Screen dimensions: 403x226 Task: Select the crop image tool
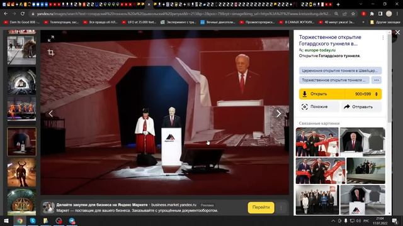click(51, 53)
